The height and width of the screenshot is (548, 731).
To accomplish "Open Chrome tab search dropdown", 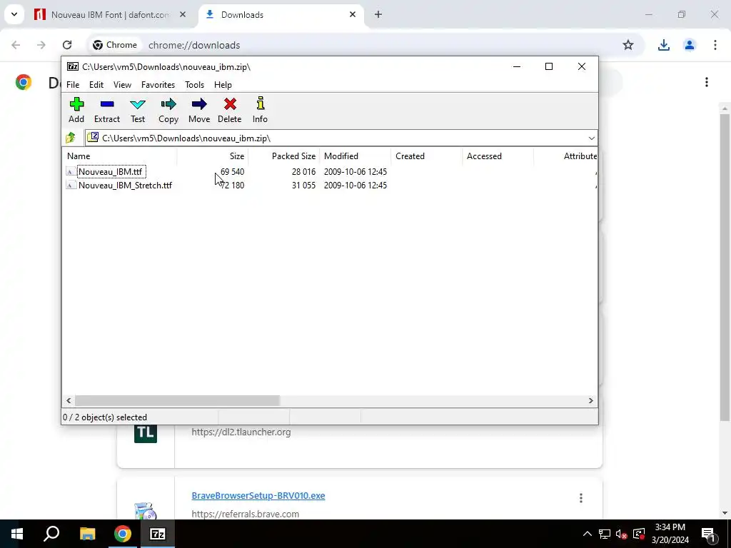I will (14, 14).
